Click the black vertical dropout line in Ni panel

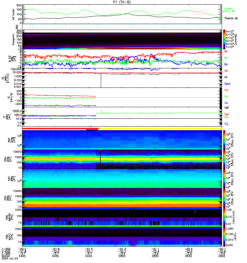101,81
